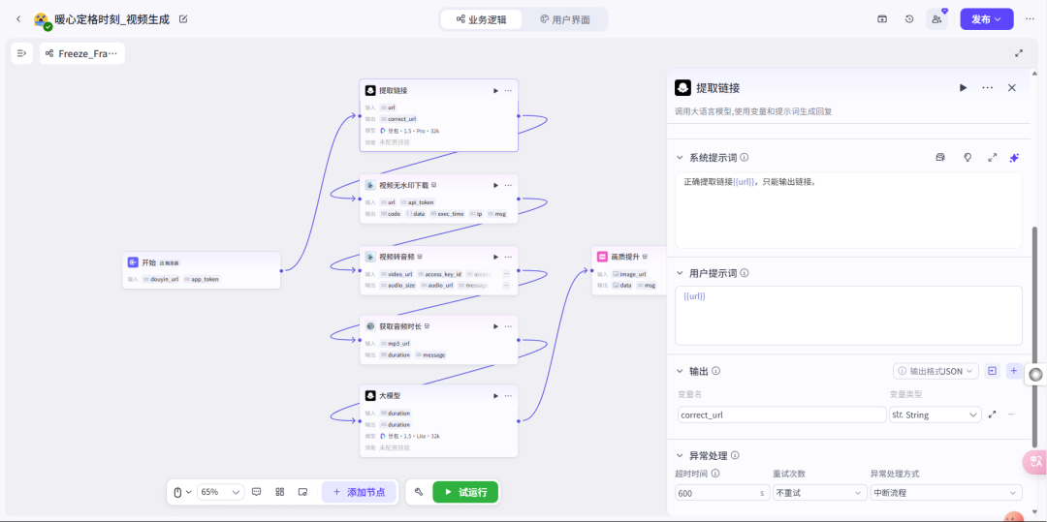Click info icon next to 系统提示词
The image size is (1047, 522).
coord(744,158)
